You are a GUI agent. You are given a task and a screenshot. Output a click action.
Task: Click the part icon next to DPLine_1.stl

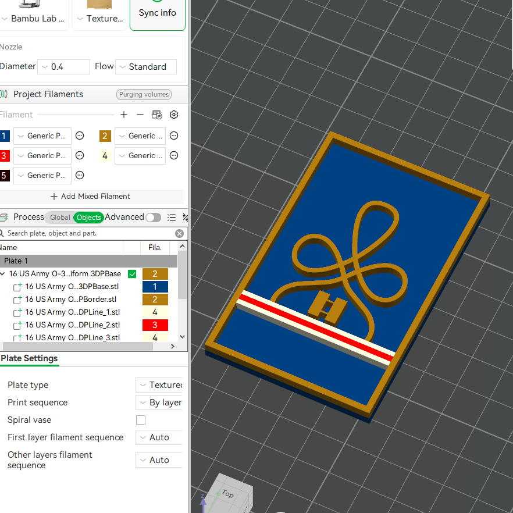17,312
